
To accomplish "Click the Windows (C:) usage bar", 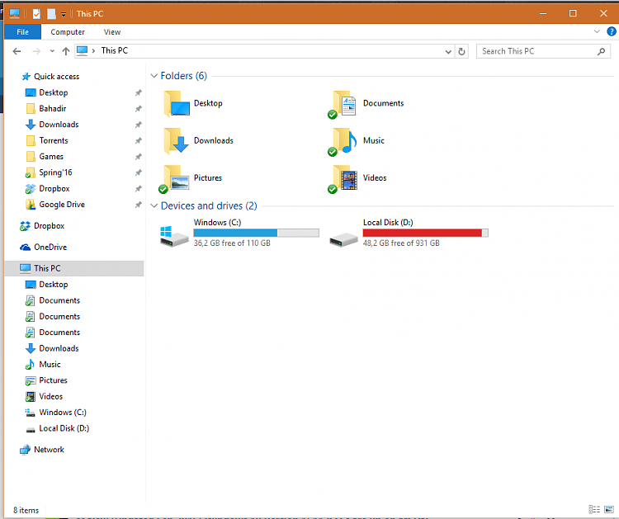I will tap(256, 233).
